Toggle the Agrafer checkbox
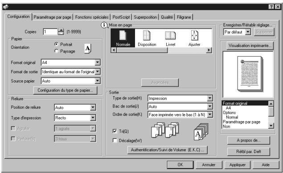The height and width of the screenshot is (173, 283). [13, 128]
